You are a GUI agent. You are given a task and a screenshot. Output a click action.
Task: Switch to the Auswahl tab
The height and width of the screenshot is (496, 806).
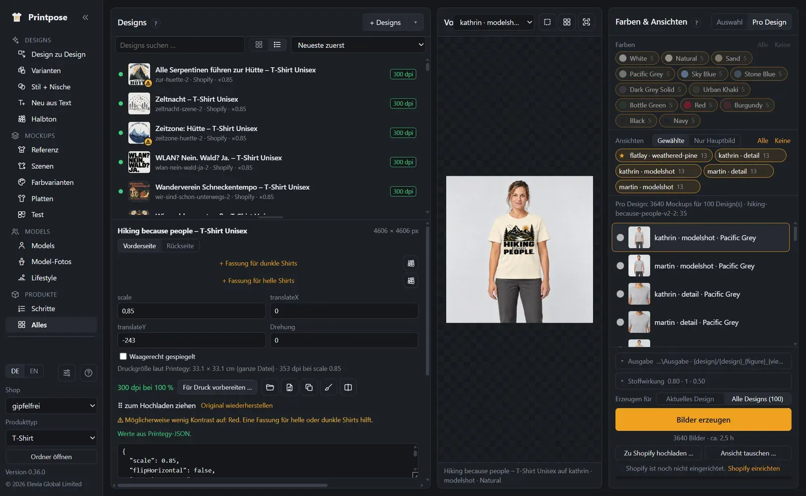coord(729,22)
